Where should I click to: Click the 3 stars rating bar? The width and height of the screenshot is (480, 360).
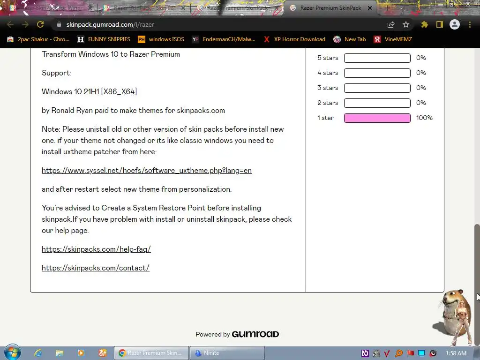[x=377, y=88]
